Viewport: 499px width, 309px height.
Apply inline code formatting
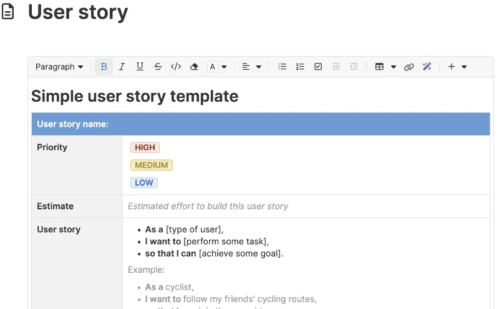point(176,67)
